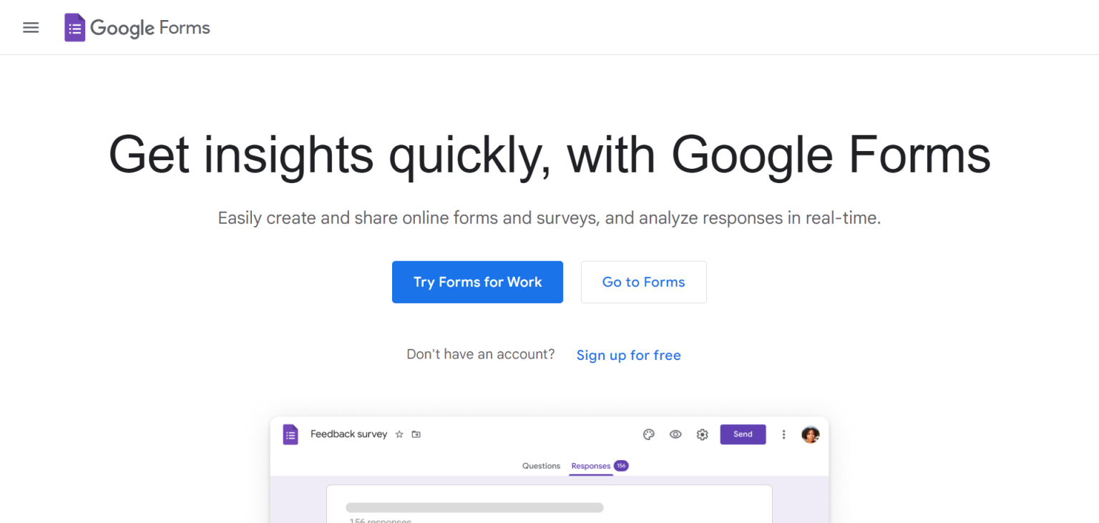The image size is (1099, 523).
Task: Open the theme customization palette icon
Action: [648, 434]
